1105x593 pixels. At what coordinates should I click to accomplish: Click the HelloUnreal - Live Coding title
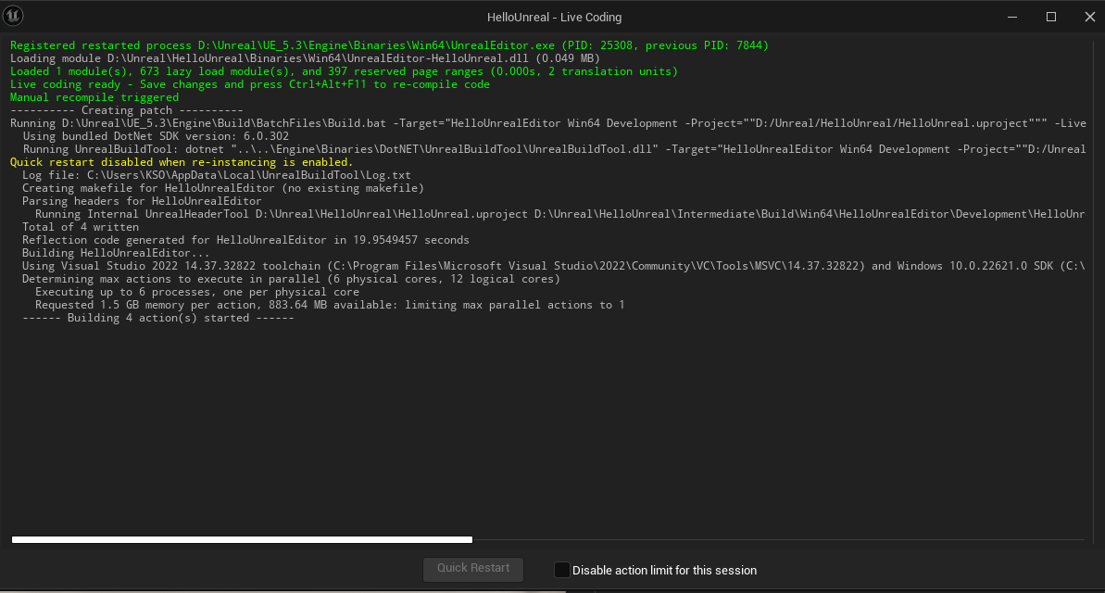coord(554,17)
